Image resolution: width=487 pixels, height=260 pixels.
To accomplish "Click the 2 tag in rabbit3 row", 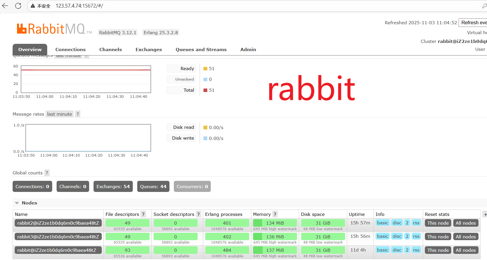I will [x=407, y=236].
